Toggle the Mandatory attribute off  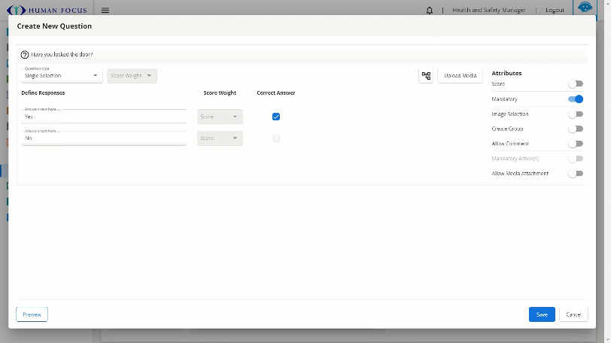[576, 99]
